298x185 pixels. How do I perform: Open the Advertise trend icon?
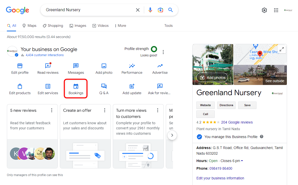point(160,66)
